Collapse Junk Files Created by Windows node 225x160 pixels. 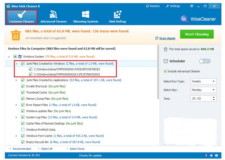(x=17, y=64)
